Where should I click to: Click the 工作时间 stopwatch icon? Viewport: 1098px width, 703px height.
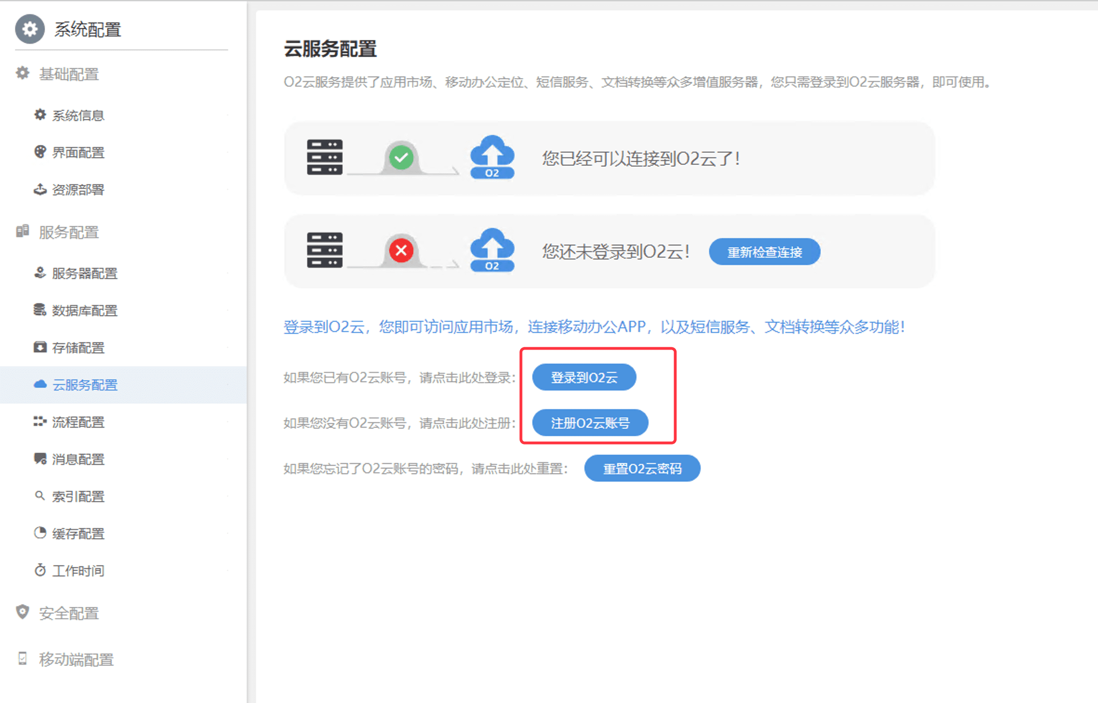coord(40,570)
